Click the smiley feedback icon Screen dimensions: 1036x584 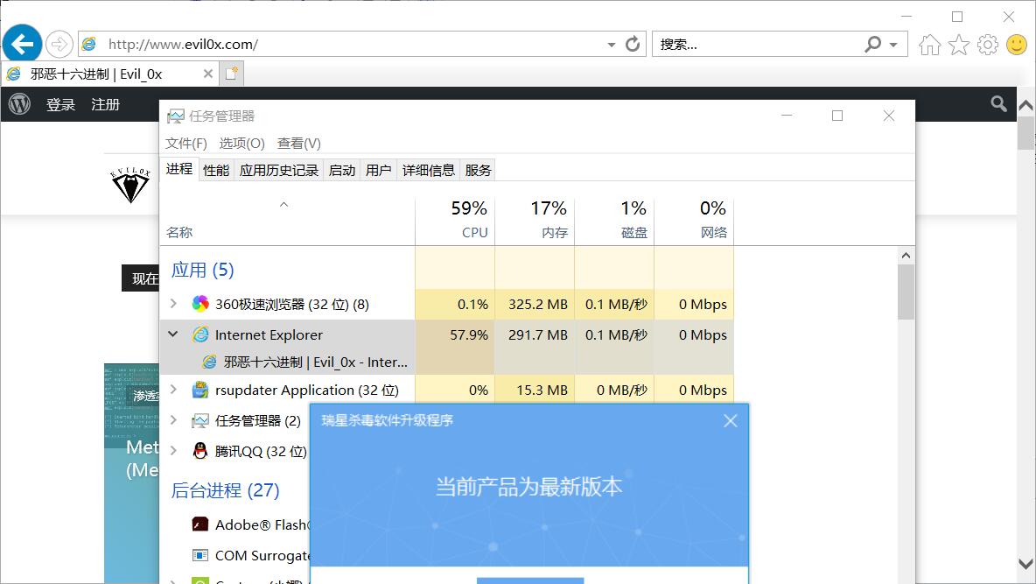point(1017,45)
